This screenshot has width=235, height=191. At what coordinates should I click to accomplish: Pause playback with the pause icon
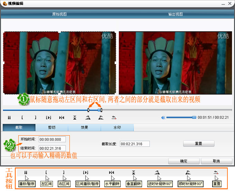tap(9, 118)
